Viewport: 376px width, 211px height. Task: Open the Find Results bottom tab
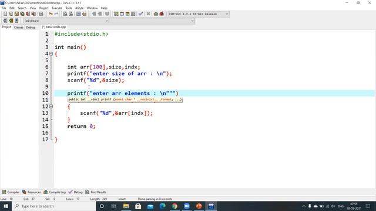coord(96,192)
